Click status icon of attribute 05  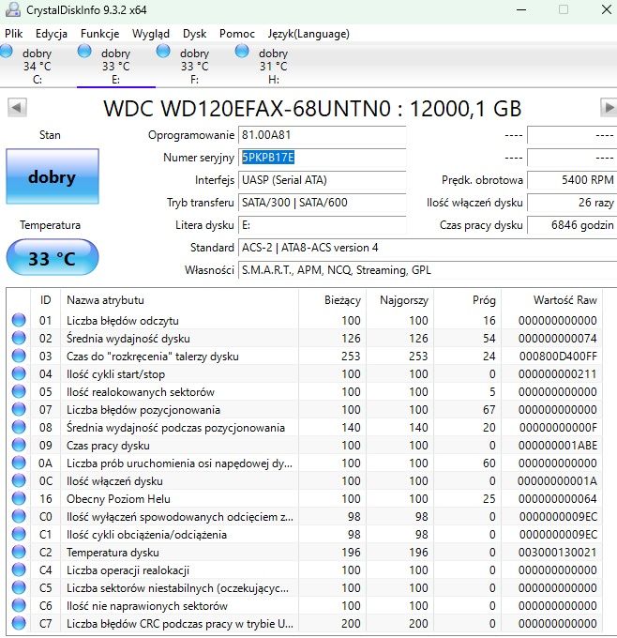point(19,391)
